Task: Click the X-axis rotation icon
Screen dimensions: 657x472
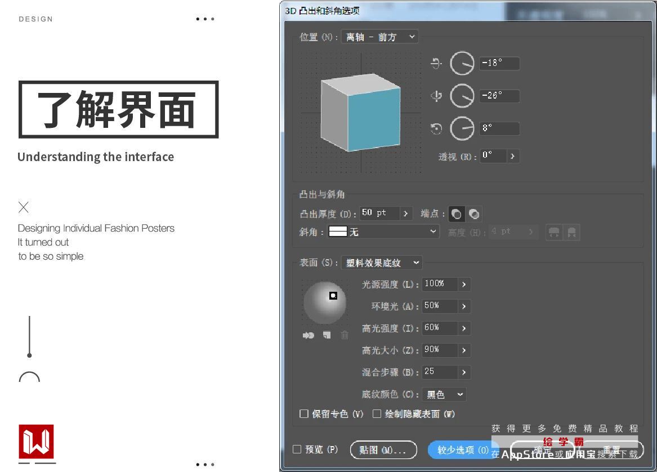Action: pyautogui.click(x=436, y=63)
